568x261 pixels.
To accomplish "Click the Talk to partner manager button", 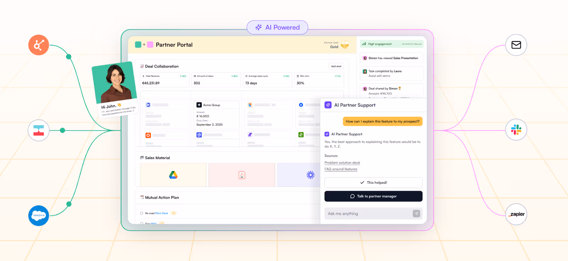I will click(x=373, y=196).
